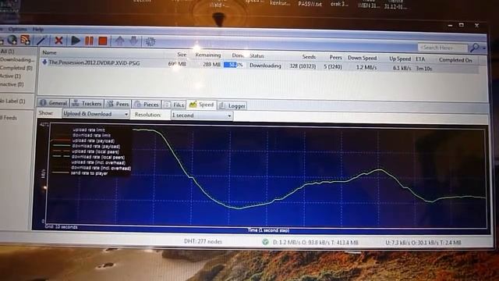Click the magnifying glass search icon
Screen dimensions: 499x281
[x=475, y=48]
